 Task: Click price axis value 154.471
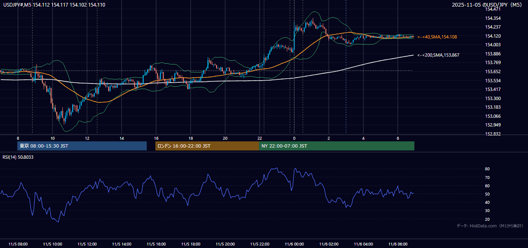pos(493,9)
